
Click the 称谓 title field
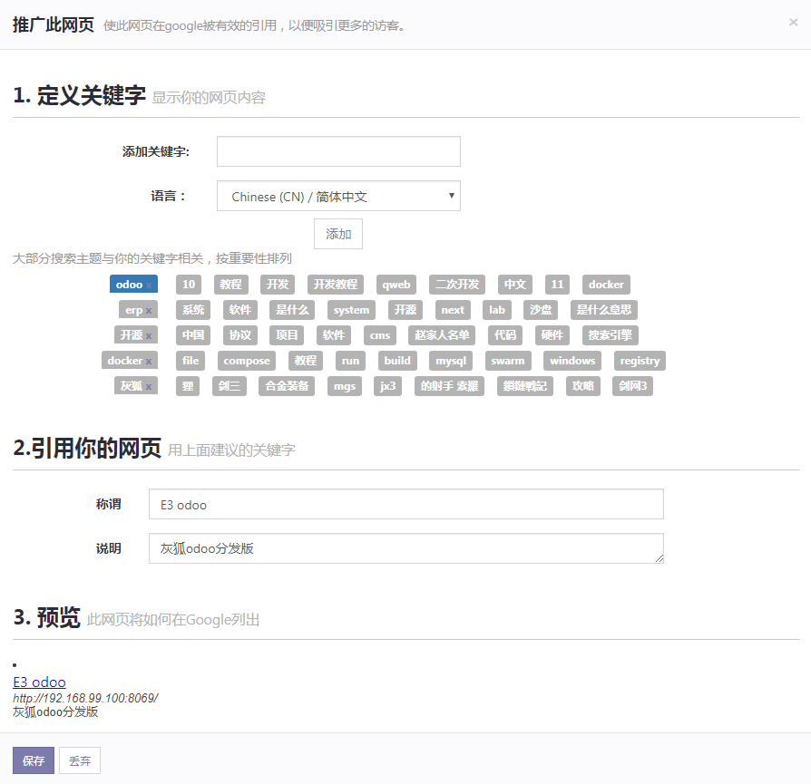[405, 504]
